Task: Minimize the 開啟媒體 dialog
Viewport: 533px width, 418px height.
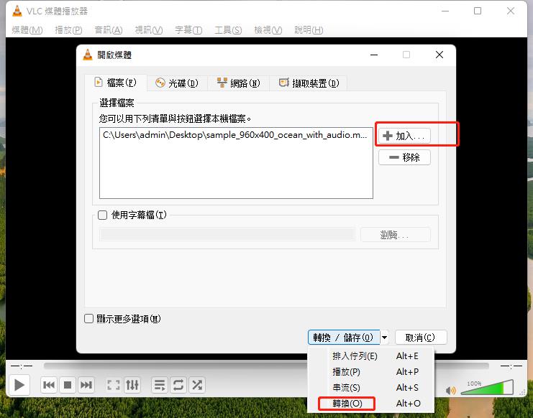Action: click(x=374, y=55)
